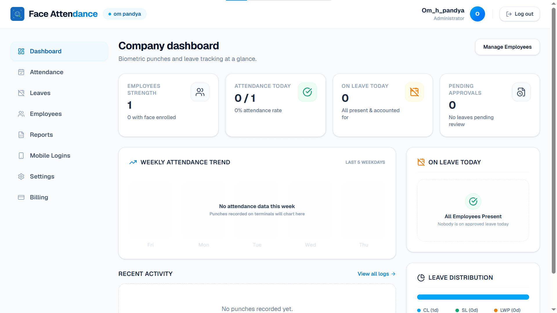This screenshot has width=557, height=313.
Task: Click the Face Attendance title text
Action: 63,14
